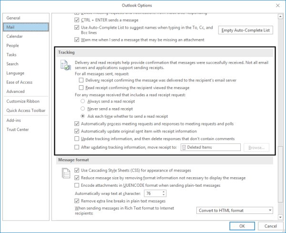Click the scrollbar up arrow
Image resolution: width=286 pixels, height=233 pixels.
click(x=280, y=17)
